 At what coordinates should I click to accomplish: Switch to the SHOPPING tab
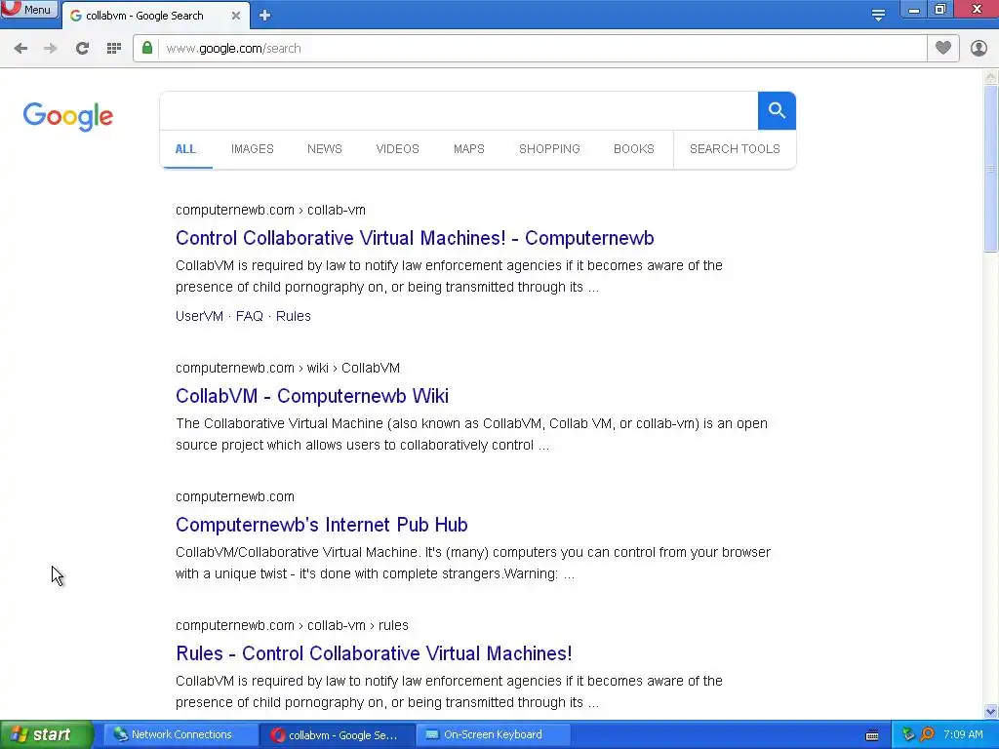[x=549, y=149]
